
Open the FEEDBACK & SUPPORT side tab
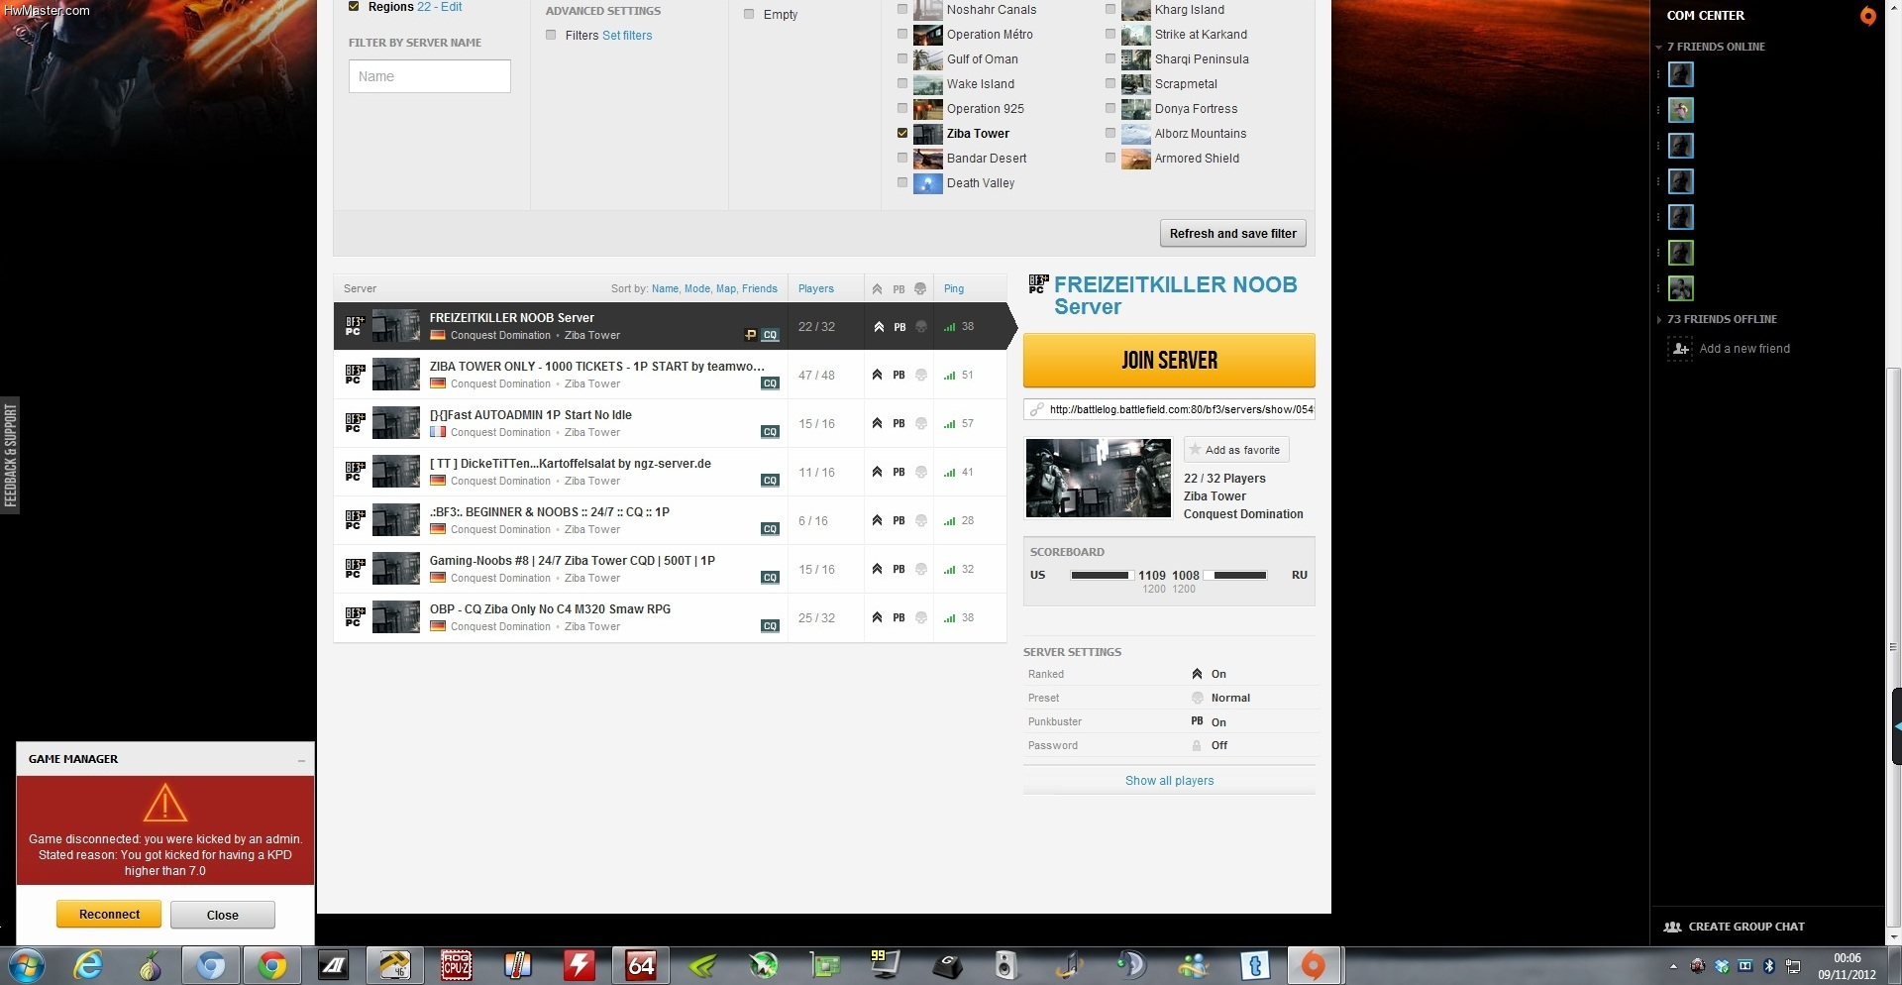tap(10, 456)
